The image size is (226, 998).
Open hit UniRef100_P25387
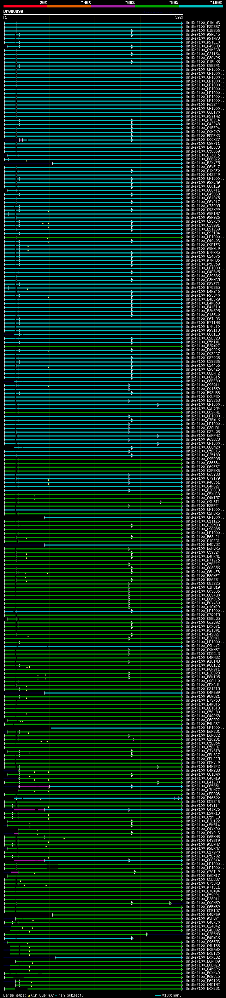click(203, 27)
